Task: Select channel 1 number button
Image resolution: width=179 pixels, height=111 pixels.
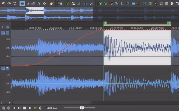Action: coord(3,33)
